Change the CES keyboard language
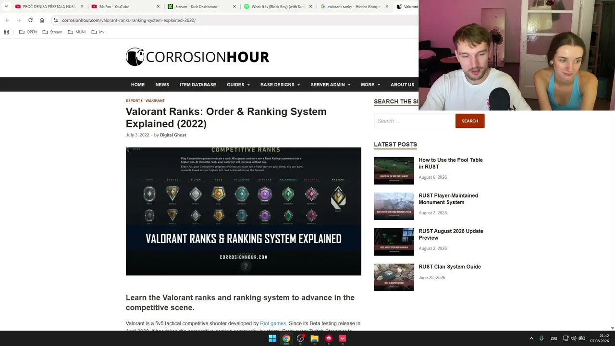 tap(554, 338)
